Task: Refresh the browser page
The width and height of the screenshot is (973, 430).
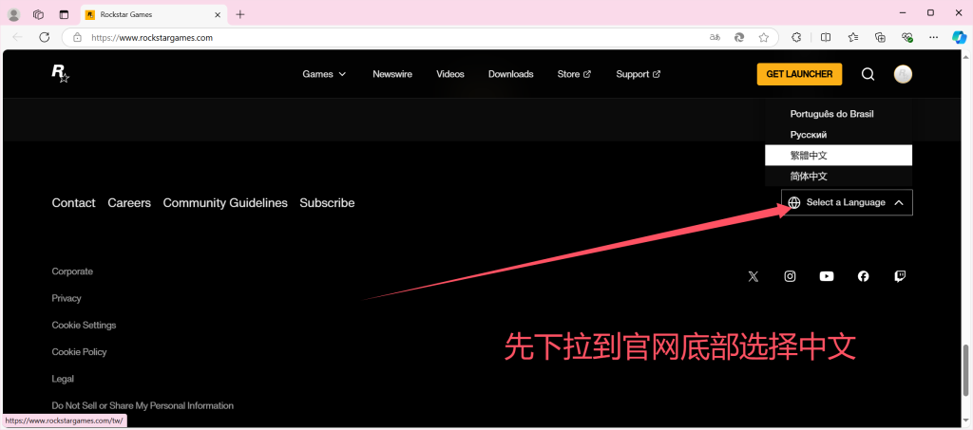Action: tap(44, 37)
